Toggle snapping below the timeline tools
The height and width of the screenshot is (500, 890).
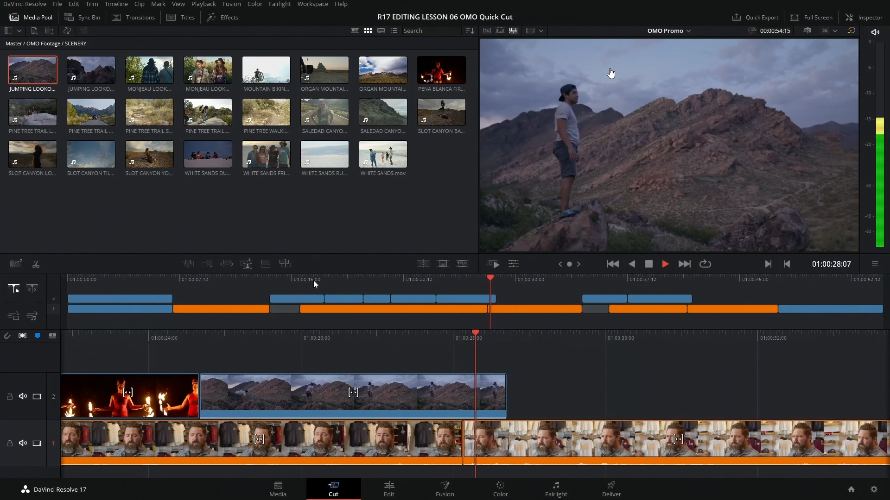point(7,336)
